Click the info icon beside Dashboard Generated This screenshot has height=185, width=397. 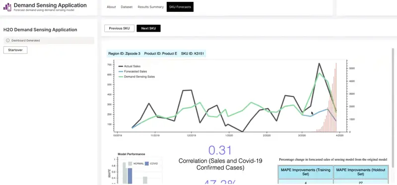(x=7, y=41)
